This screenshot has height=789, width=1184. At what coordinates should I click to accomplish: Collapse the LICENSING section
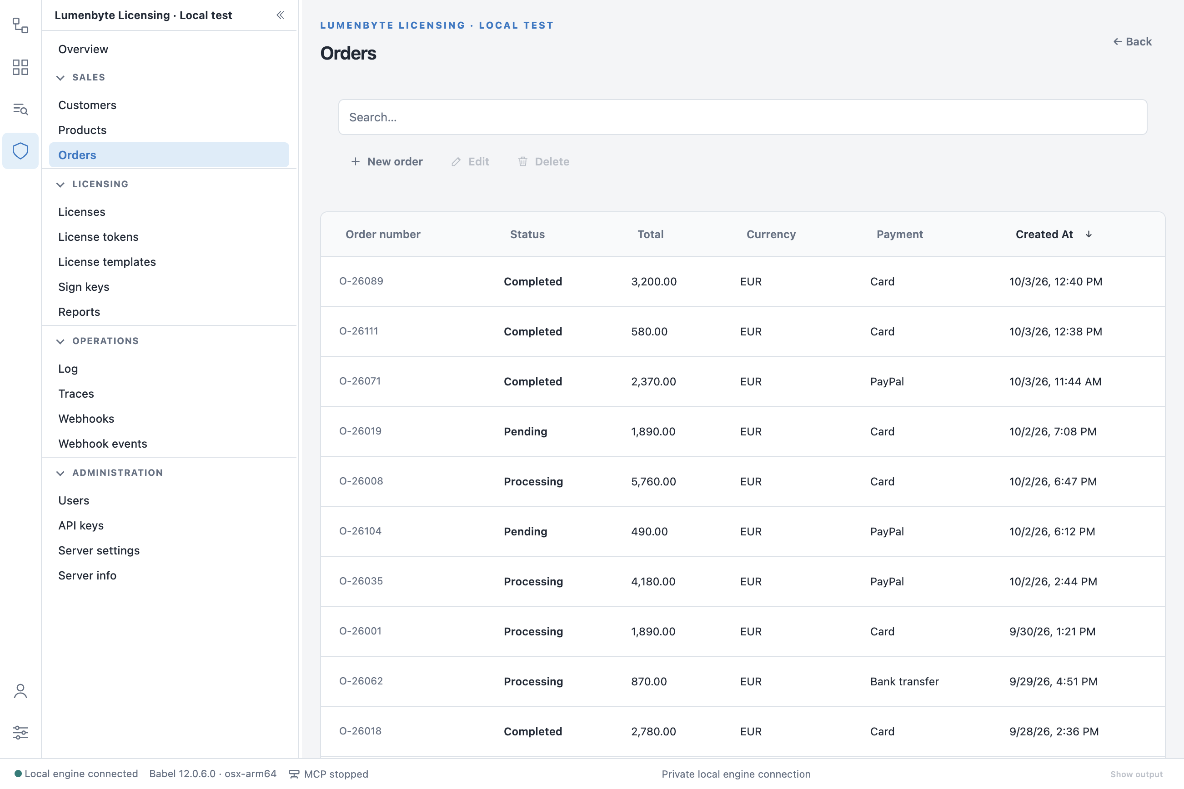coord(60,184)
